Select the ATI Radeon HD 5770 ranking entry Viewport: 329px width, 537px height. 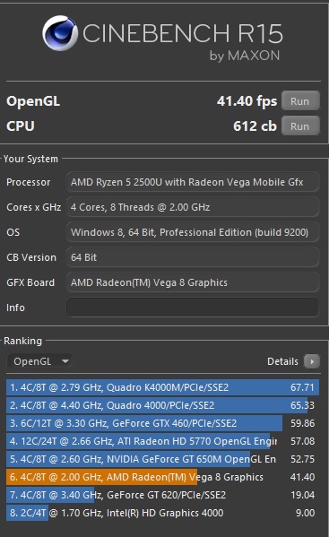(x=162, y=441)
